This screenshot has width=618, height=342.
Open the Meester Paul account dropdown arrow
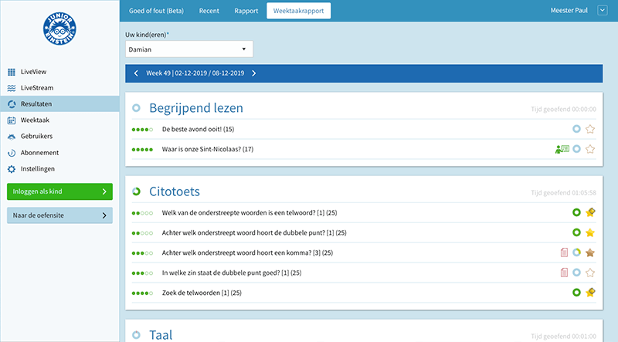coord(603,10)
